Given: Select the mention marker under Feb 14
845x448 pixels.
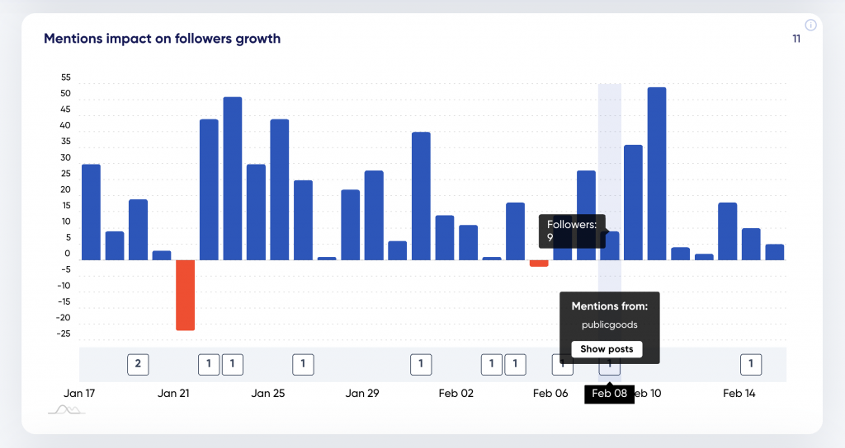Looking at the screenshot, I should 751,364.
